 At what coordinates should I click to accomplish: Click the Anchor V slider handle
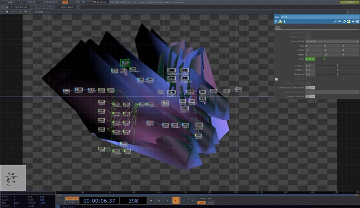pyautogui.click(x=337, y=70)
